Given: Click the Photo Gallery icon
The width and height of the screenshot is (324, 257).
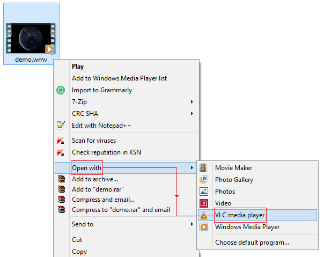Looking at the screenshot, I should point(204,180).
